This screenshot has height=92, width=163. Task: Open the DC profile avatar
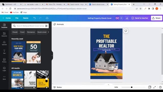click(117, 18)
